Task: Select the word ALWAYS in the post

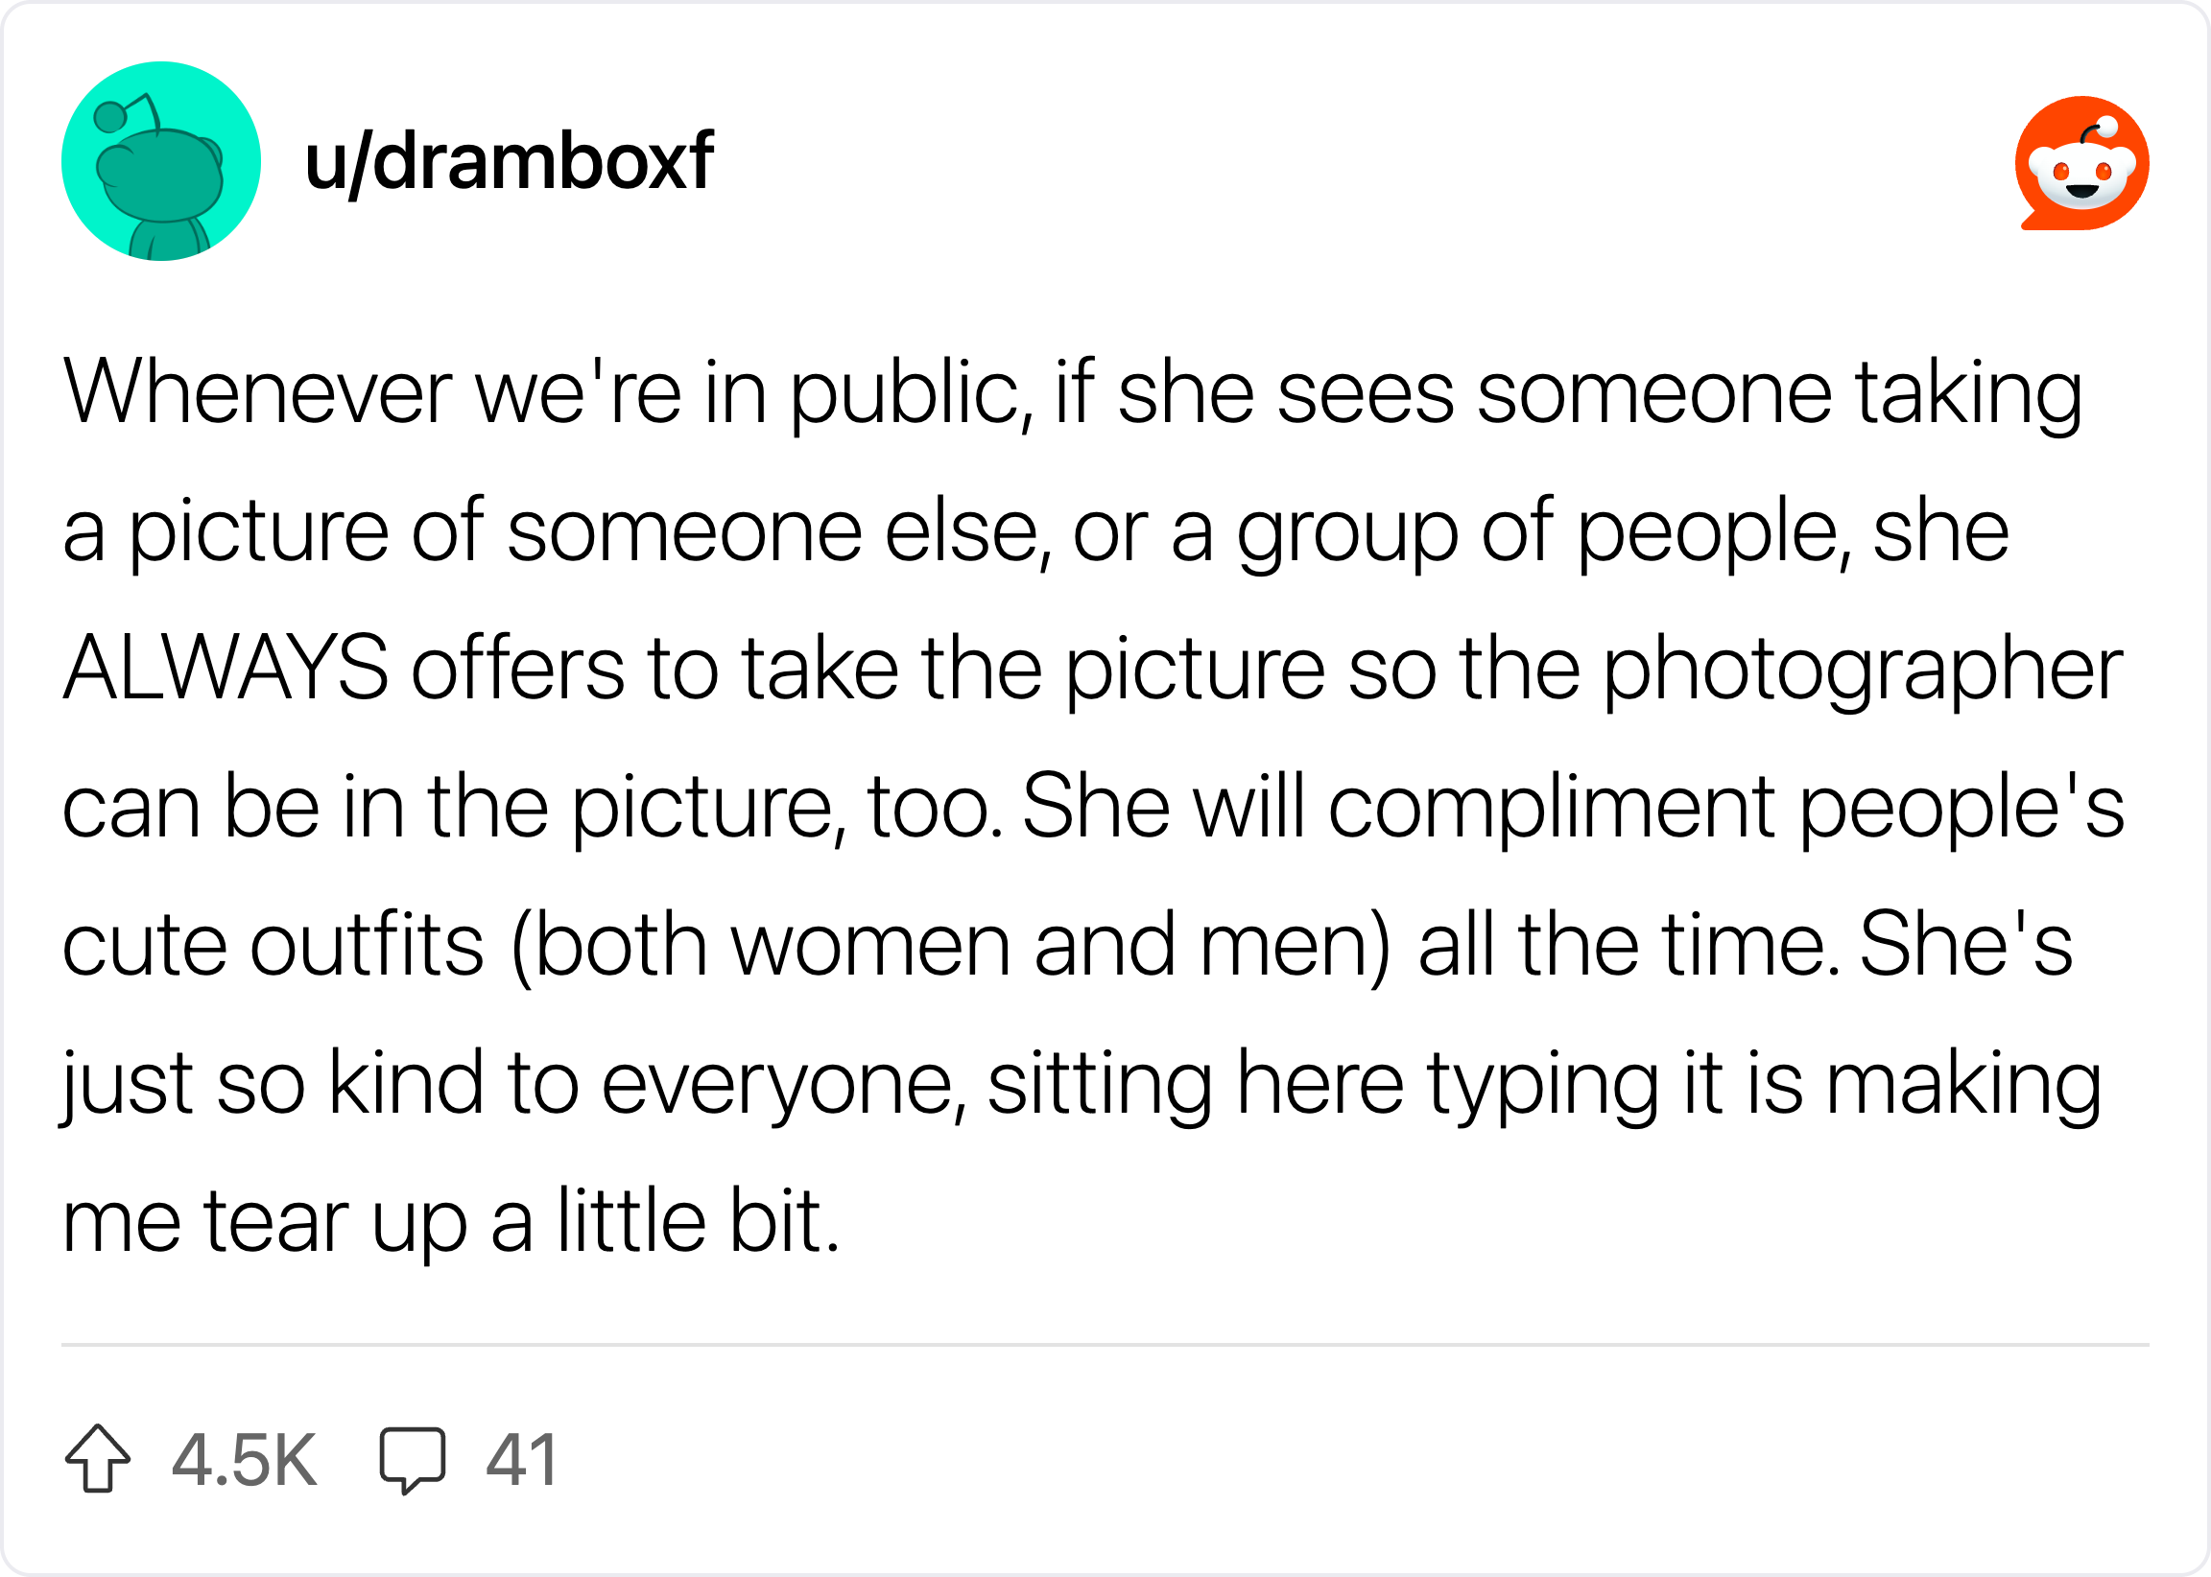Action: coord(226,668)
